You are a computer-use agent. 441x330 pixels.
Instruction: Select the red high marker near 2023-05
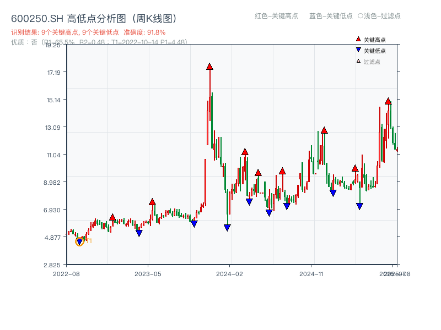[x=152, y=202]
